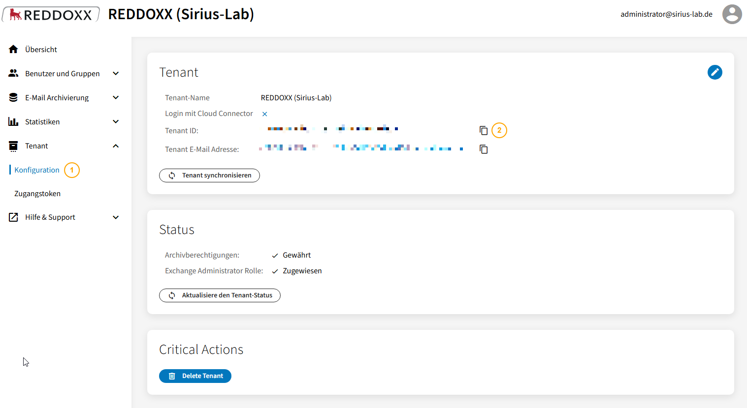Open the Zugangstoken menu item
The height and width of the screenshot is (408, 747).
coord(37,194)
